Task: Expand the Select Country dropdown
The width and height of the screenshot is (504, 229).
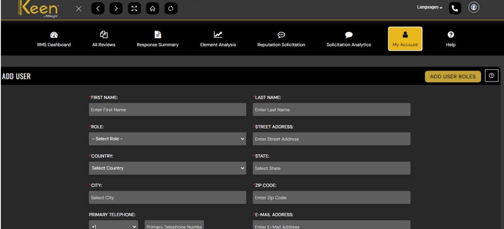Action: [167, 168]
